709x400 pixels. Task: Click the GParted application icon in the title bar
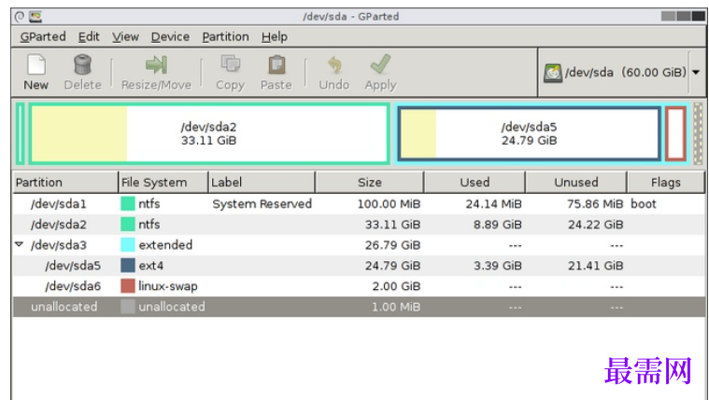tap(35, 17)
